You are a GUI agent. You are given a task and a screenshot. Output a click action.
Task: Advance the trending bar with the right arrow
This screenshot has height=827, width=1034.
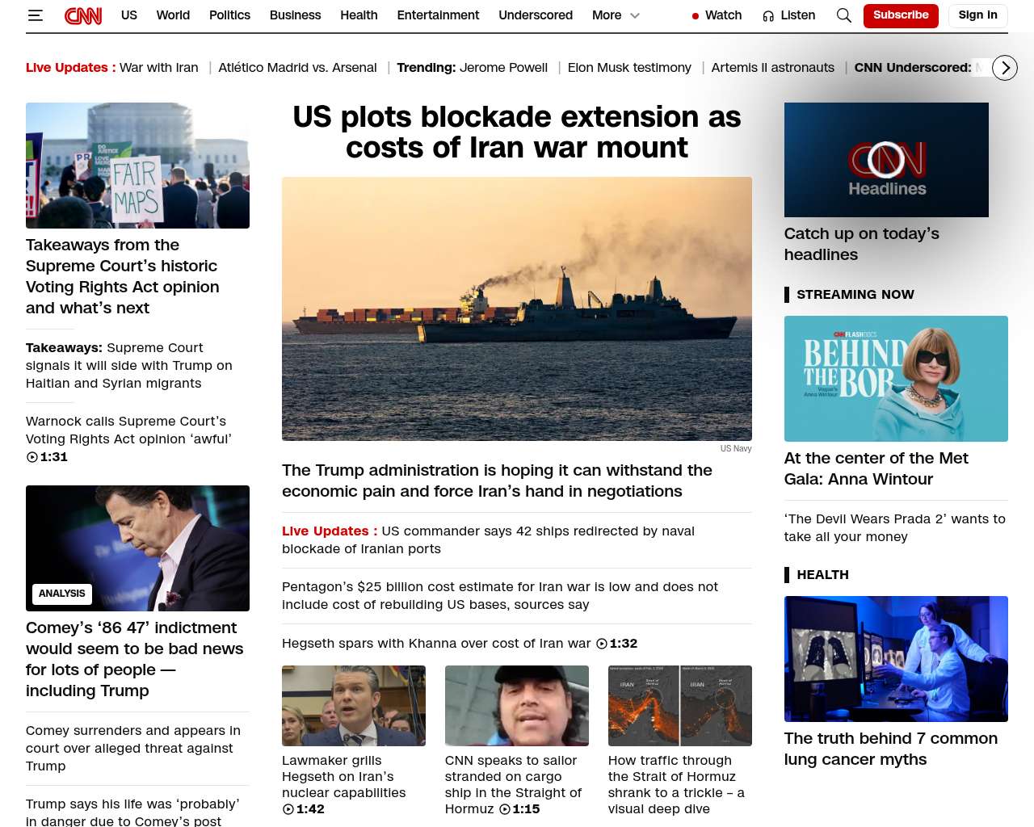coord(1005,68)
